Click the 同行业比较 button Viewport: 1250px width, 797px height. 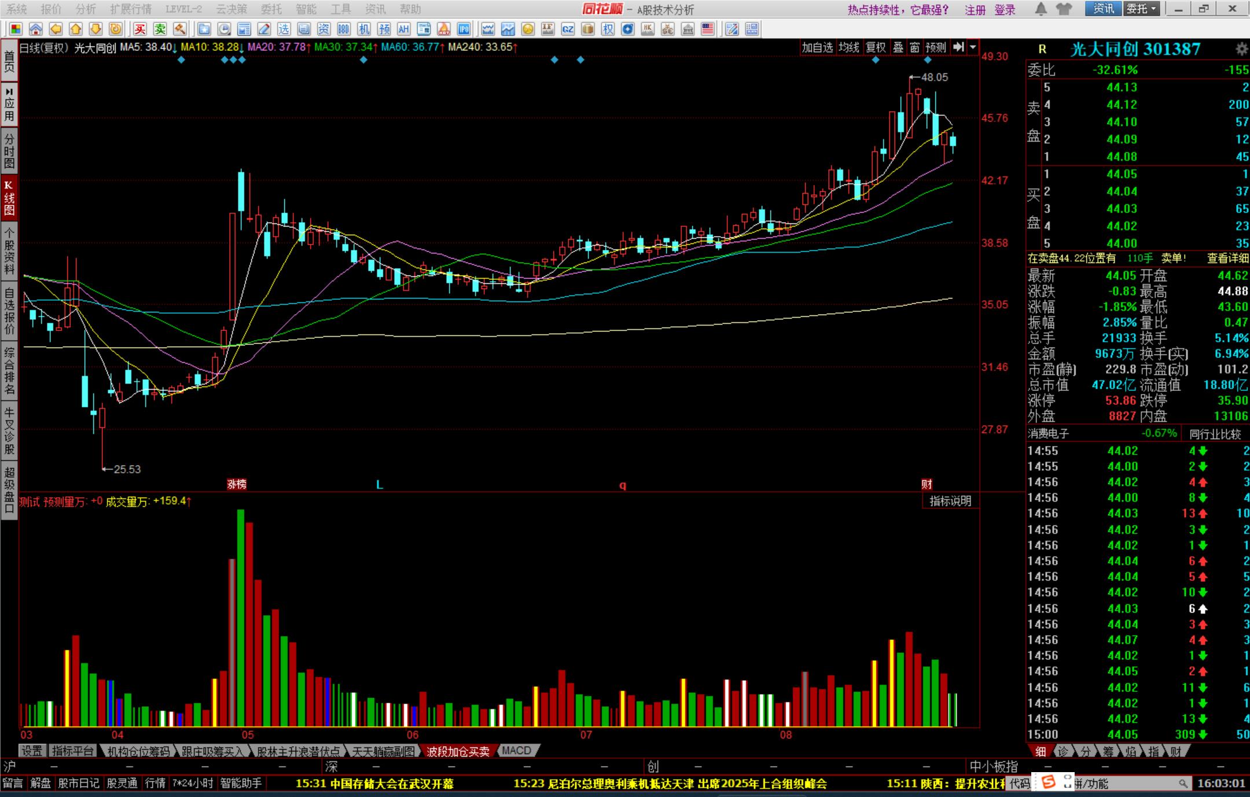(x=1215, y=434)
